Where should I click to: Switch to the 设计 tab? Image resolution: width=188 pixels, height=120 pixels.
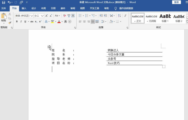[34, 8]
